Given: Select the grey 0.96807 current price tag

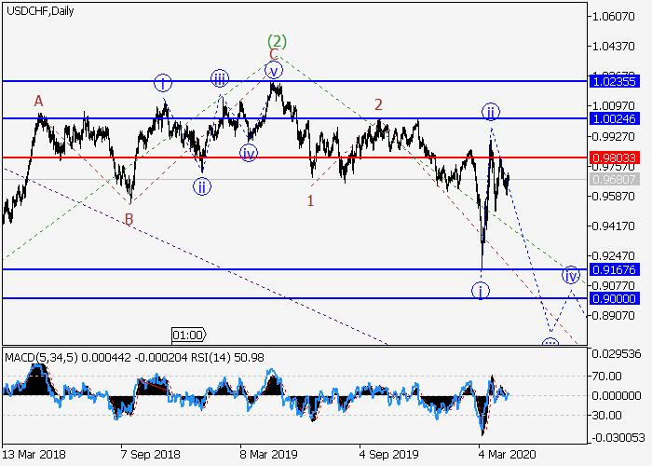Looking at the screenshot, I should pyautogui.click(x=614, y=178).
